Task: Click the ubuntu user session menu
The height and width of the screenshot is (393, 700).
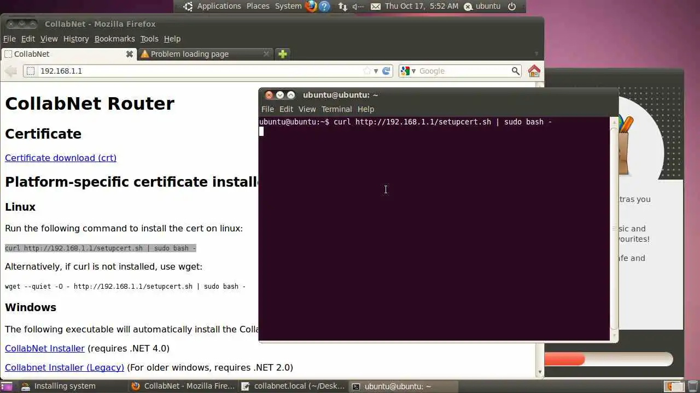Action: click(482, 7)
